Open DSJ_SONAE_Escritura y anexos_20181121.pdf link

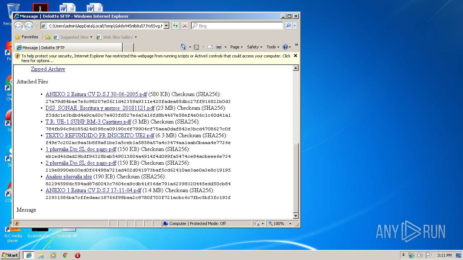(100, 108)
